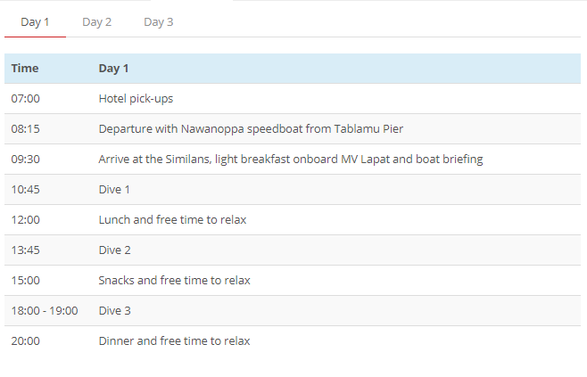Click Snacks and free time entry
Screen dimensions: 587x377
175,281
